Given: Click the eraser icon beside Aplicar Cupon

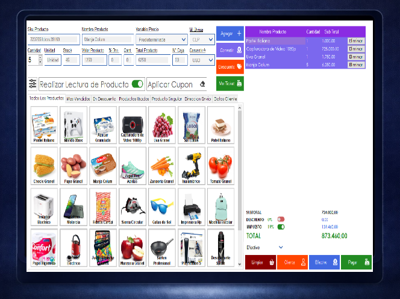Looking at the screenshot, I should point(202,84).
